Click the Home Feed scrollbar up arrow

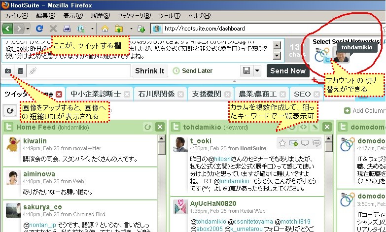coord(162,138)
